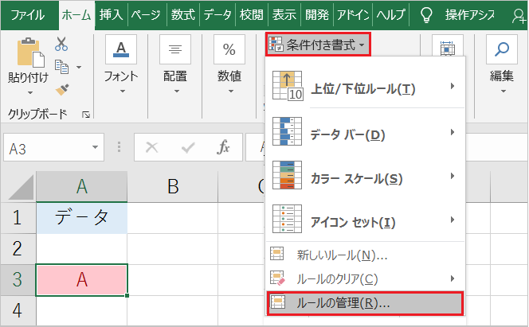
Task: Switch to the ホーム ribbon tab
Action: coord(76,15)
